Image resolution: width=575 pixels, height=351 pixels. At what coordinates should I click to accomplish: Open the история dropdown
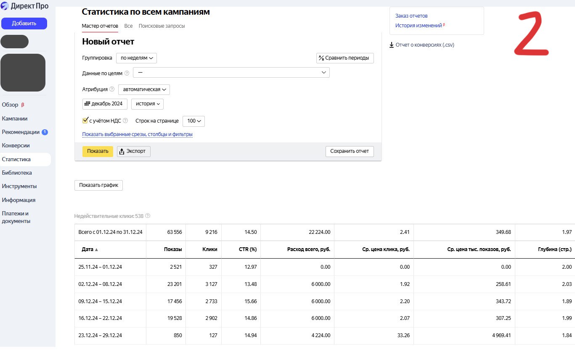pyautogui.click(x=147, y=104)
